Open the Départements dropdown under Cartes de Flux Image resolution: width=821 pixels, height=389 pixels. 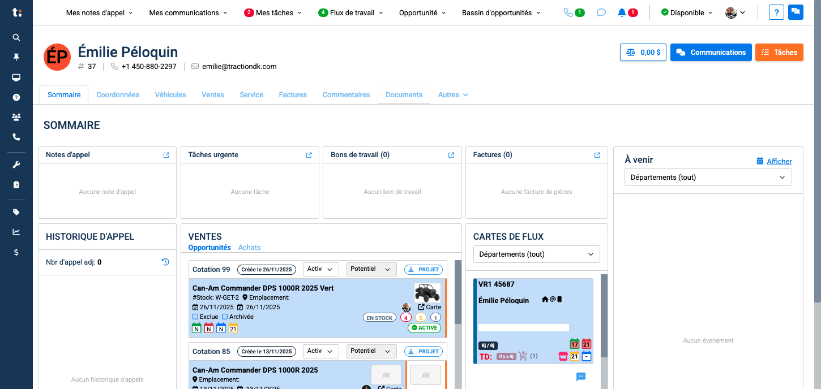click(536, 254)
